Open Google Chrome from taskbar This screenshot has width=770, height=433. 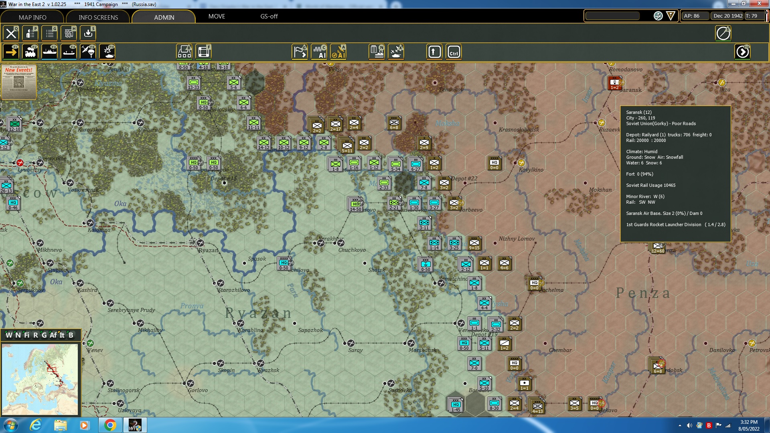(x=110, y=425)
